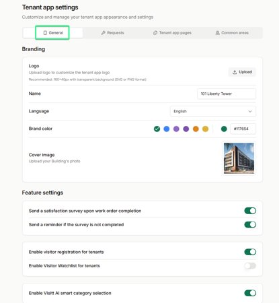Click the General tab phone icon
The height and width of the screenshot is (303, 279).
point(45,33)
